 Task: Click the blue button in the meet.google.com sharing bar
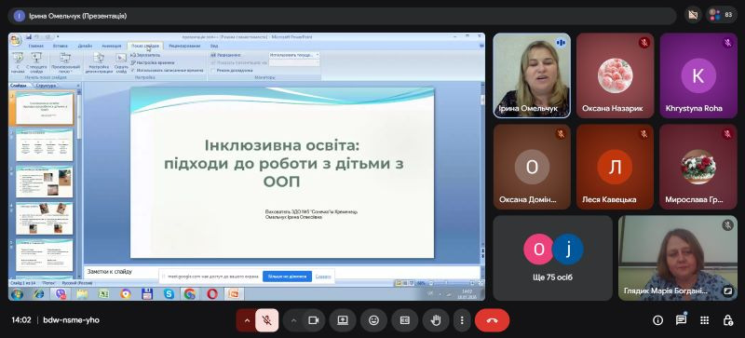tap(287, 277)
